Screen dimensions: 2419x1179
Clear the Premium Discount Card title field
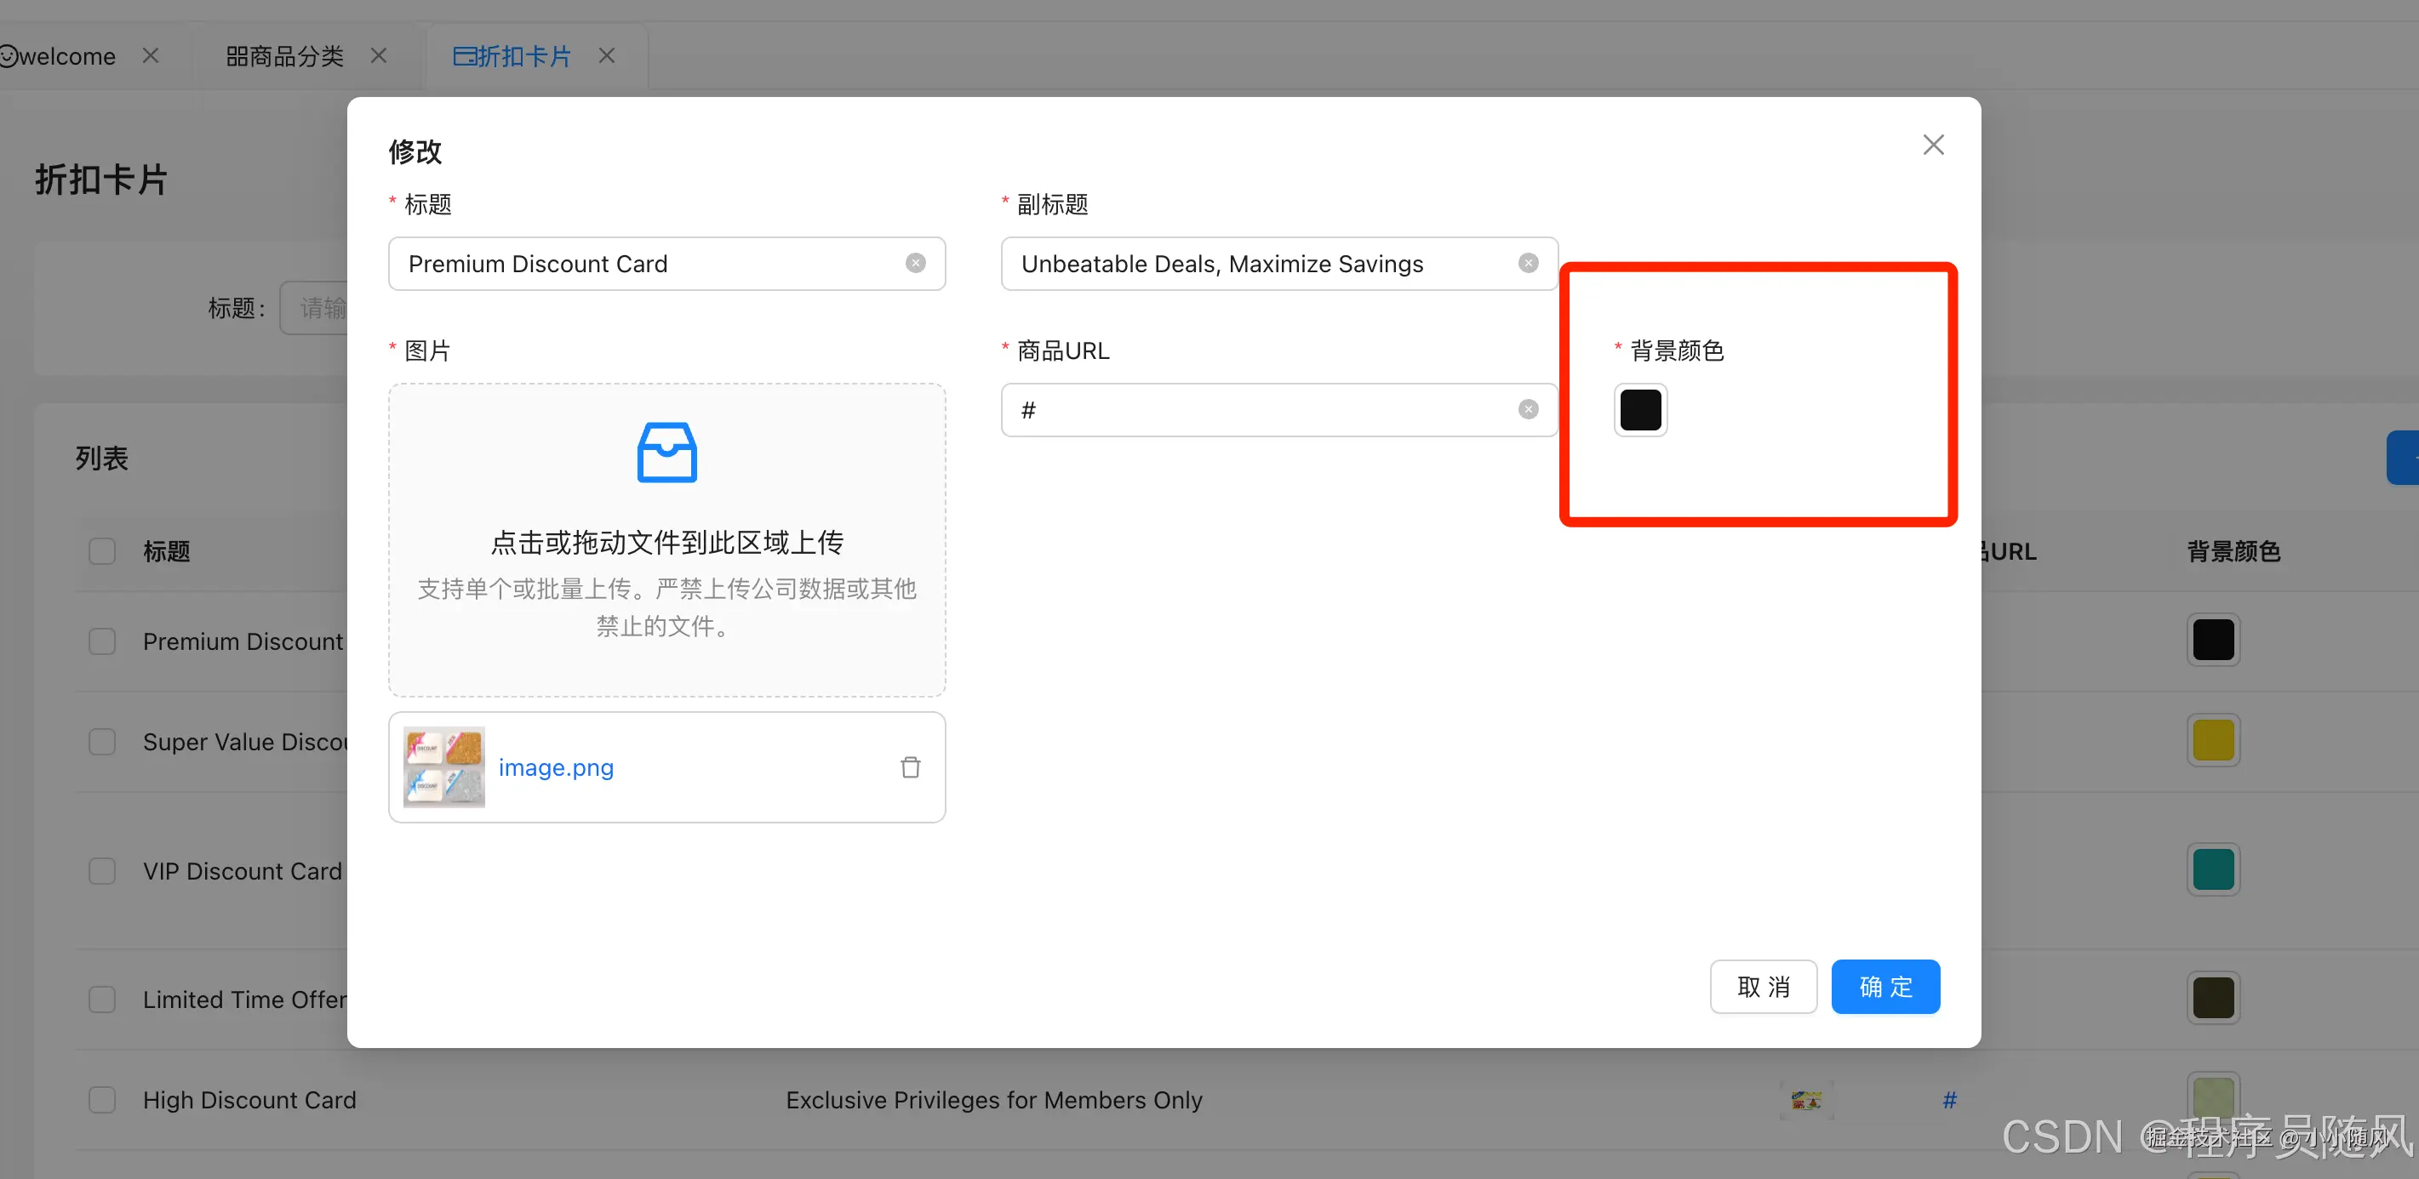click(915, 264)
